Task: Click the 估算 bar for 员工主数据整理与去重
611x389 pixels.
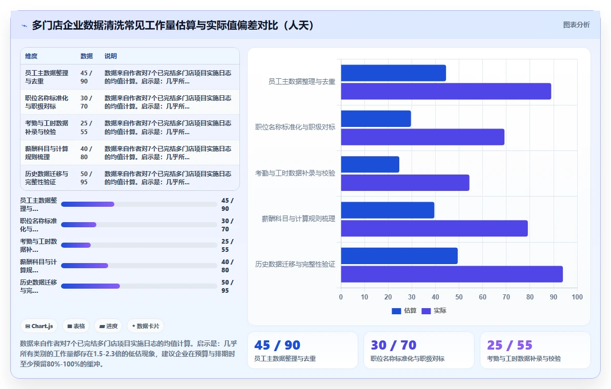Action: coord(393,73)
